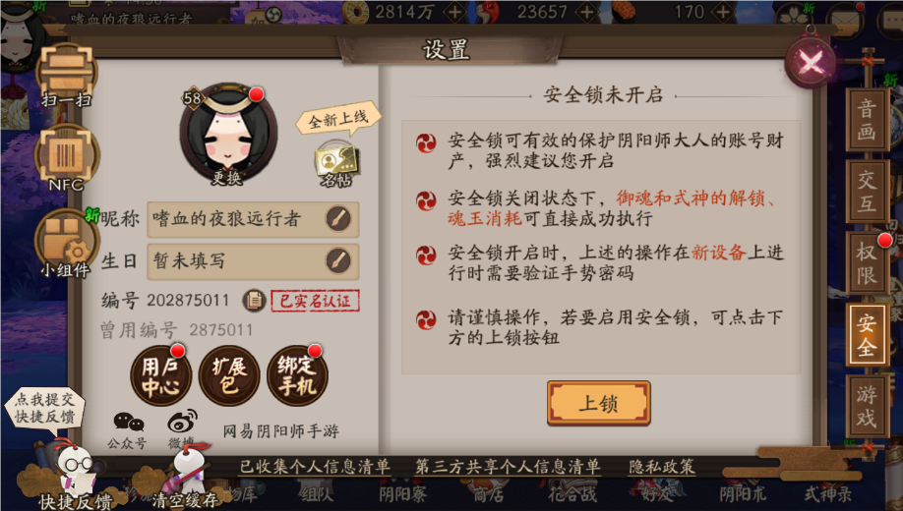Viewport: 903px width, 511px height.
Task: Open the 扩展包 expansion pack button
Action: [x=228, y=375]
